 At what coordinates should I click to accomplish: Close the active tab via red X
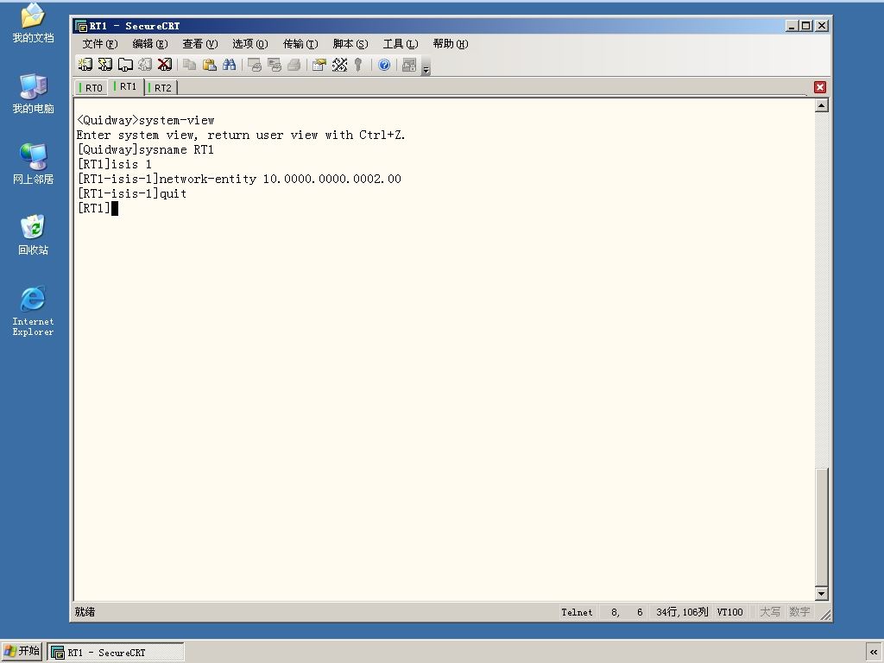(x=820, y=87)
